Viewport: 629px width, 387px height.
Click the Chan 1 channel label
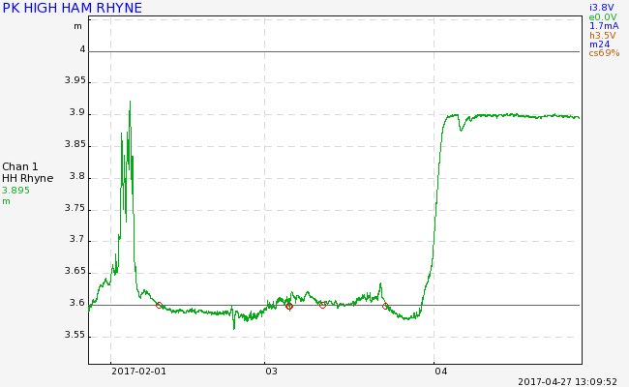click(x=20, y=166)
